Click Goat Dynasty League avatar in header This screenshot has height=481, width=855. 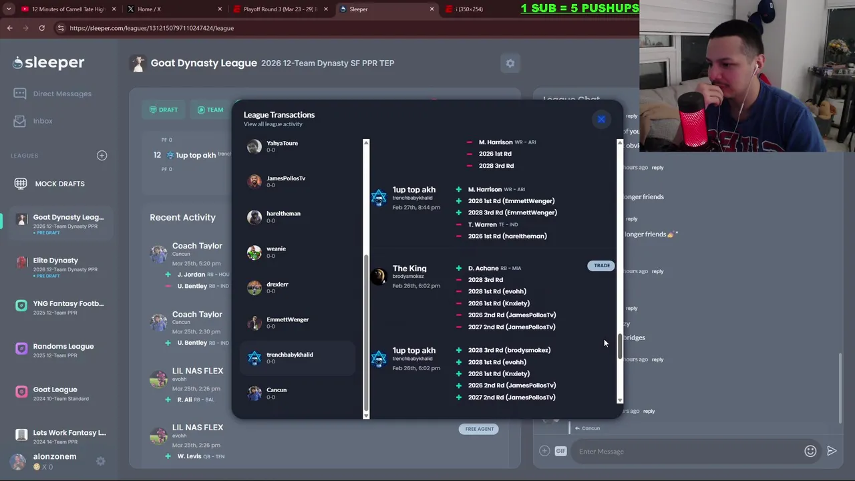pyautogui.click(x=138, y=63)
